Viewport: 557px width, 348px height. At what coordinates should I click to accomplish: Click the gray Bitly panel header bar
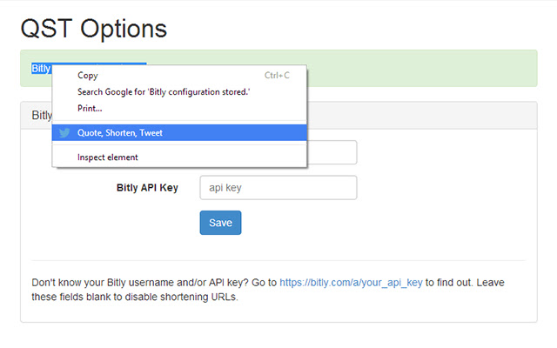418,115
